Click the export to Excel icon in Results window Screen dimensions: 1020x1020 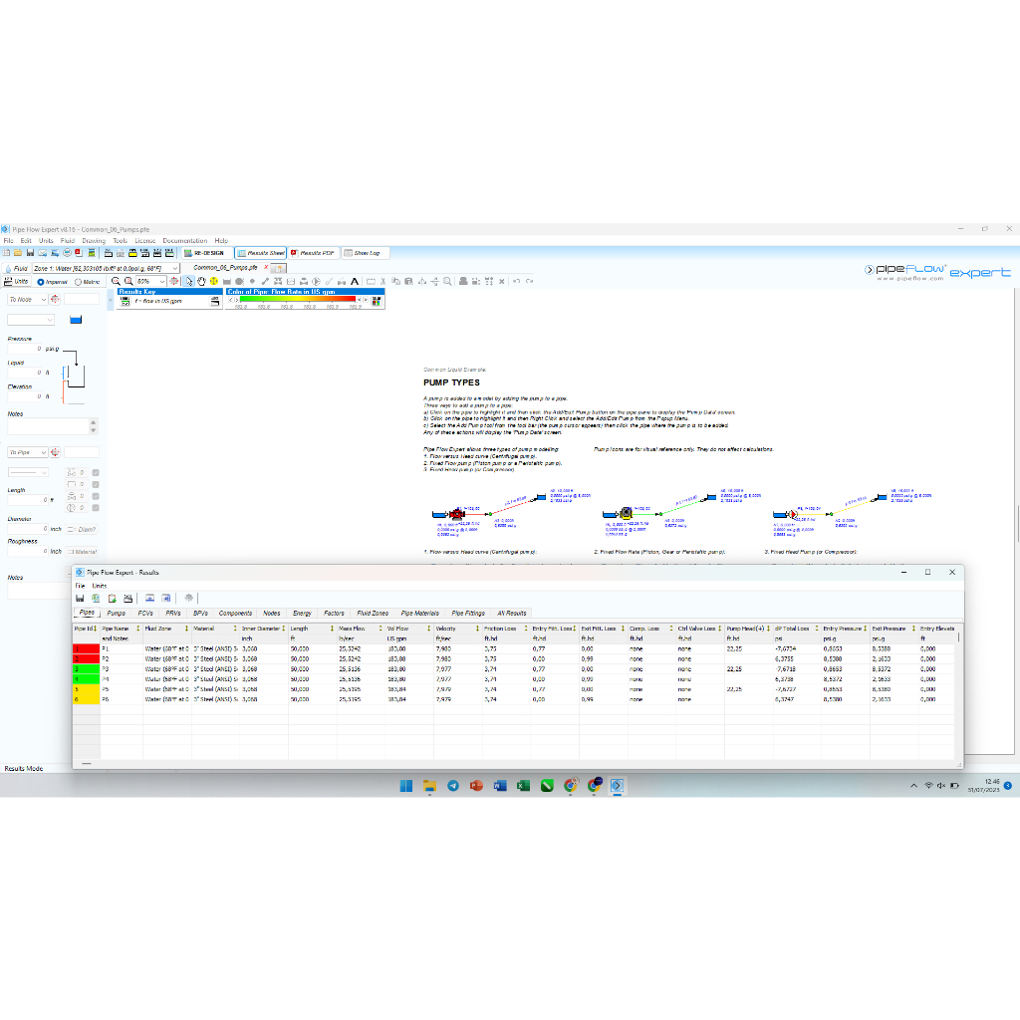tap(96, 598)
